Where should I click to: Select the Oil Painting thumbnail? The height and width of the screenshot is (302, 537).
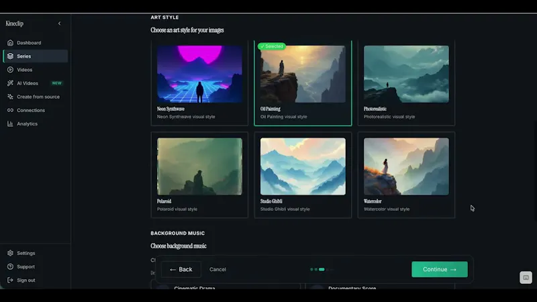[303, 74]
